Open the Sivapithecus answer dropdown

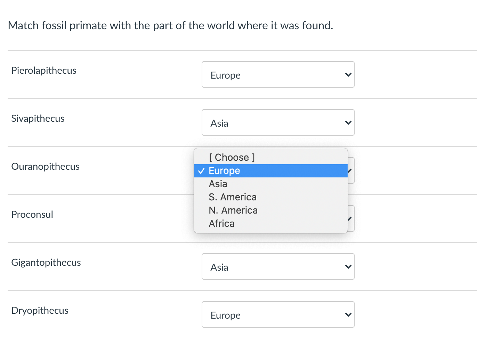click(x=278, y=123)
